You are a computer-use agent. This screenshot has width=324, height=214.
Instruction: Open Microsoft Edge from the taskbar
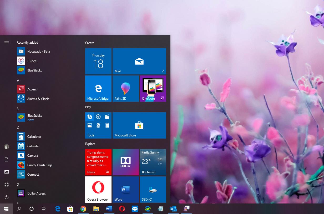click(58, 209)
